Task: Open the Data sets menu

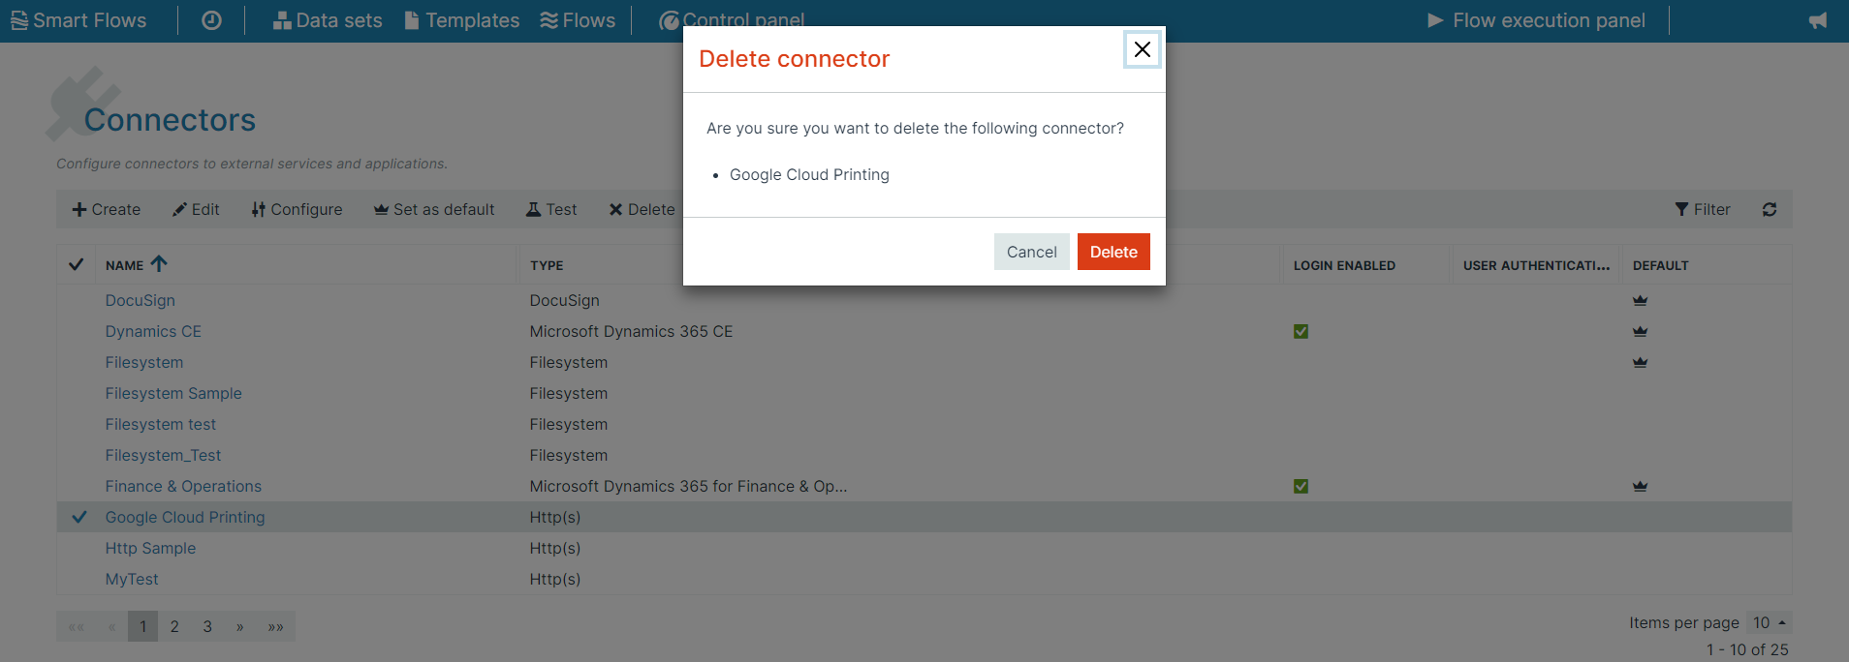Action: (x=328, y=20)
